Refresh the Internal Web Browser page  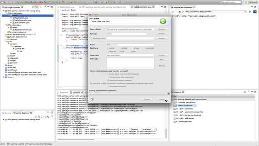click(x=183, y=12)
